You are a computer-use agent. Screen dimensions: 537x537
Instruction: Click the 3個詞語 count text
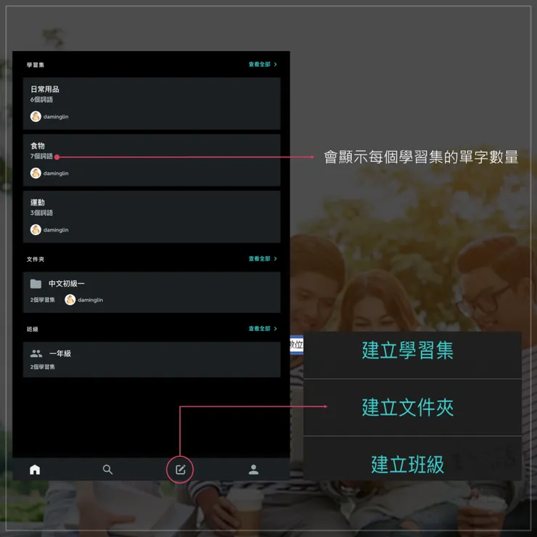pos(41,213)
